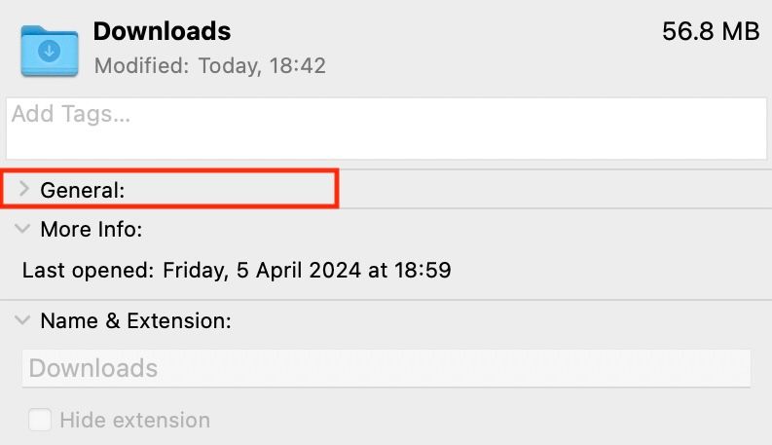Click the Add Tags placeholder text
772x445 pixels.
pos(70,114)
